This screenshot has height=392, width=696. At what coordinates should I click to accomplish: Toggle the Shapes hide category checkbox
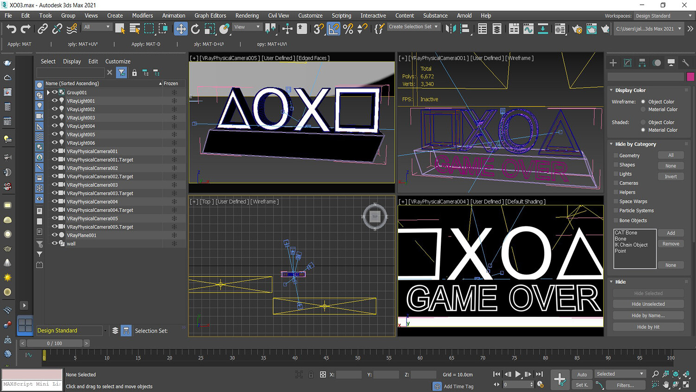(616, 165)
